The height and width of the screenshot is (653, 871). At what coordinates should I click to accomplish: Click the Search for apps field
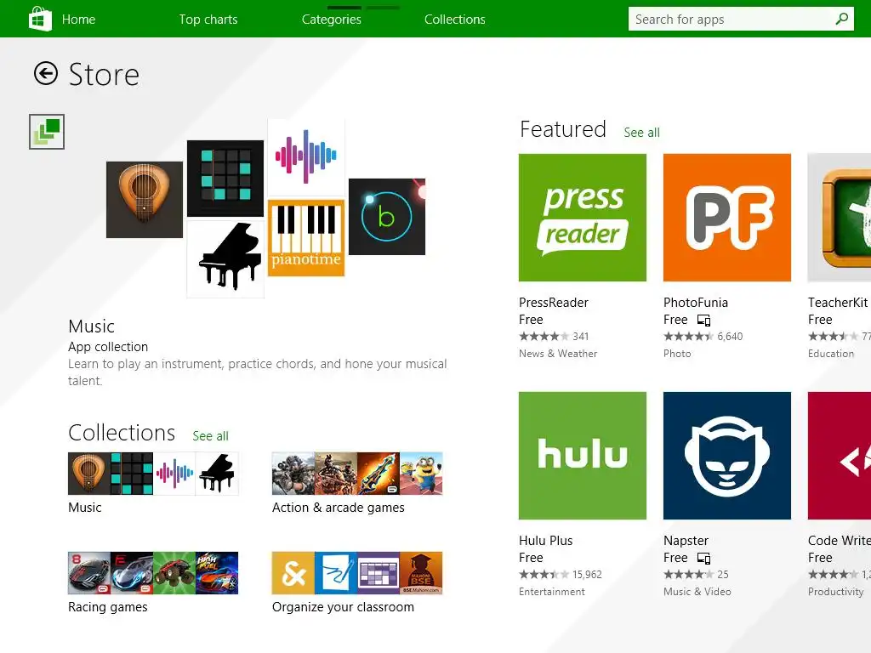coord(741,19)
